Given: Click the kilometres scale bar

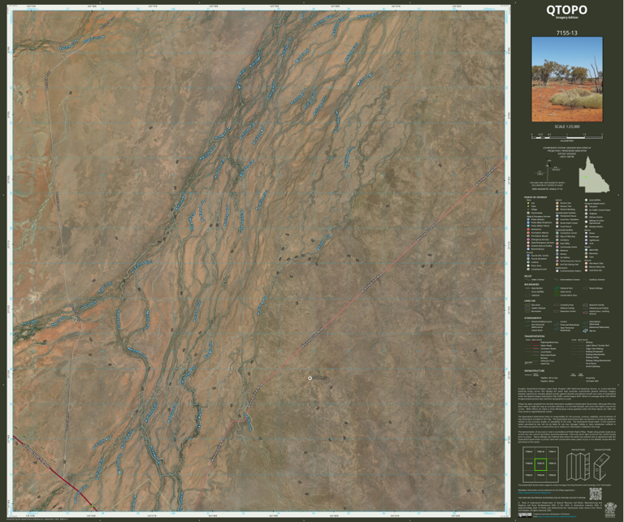Looking at the screenshot, I should [566, 136].
